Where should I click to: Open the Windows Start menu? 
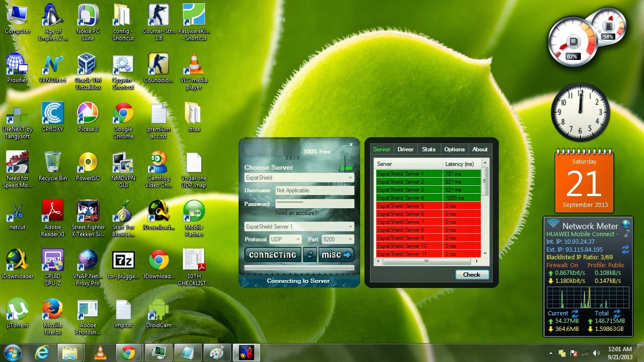click(x=13, y=353)
